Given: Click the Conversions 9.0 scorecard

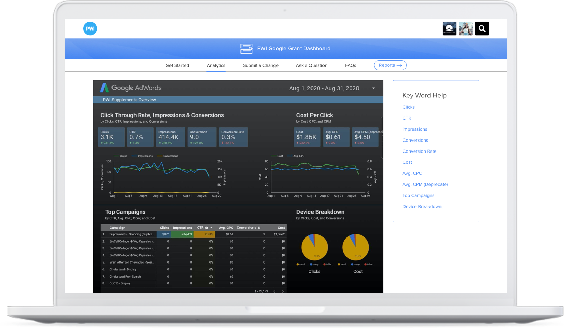Looking at the screenshot, I should (x=202, y=137).
